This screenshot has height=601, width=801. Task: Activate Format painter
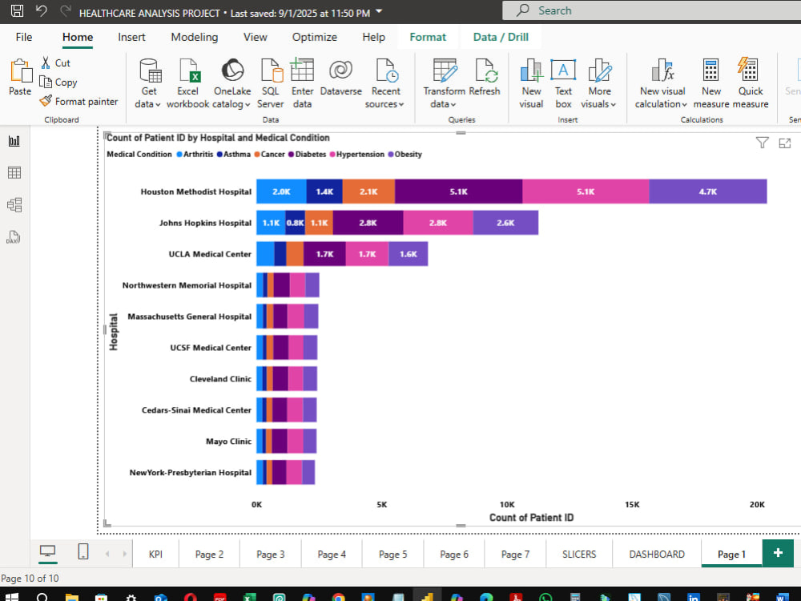tap(78, 101)
